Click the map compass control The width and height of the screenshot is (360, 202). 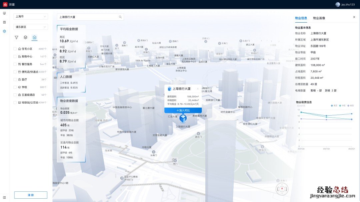pos(282,189)
